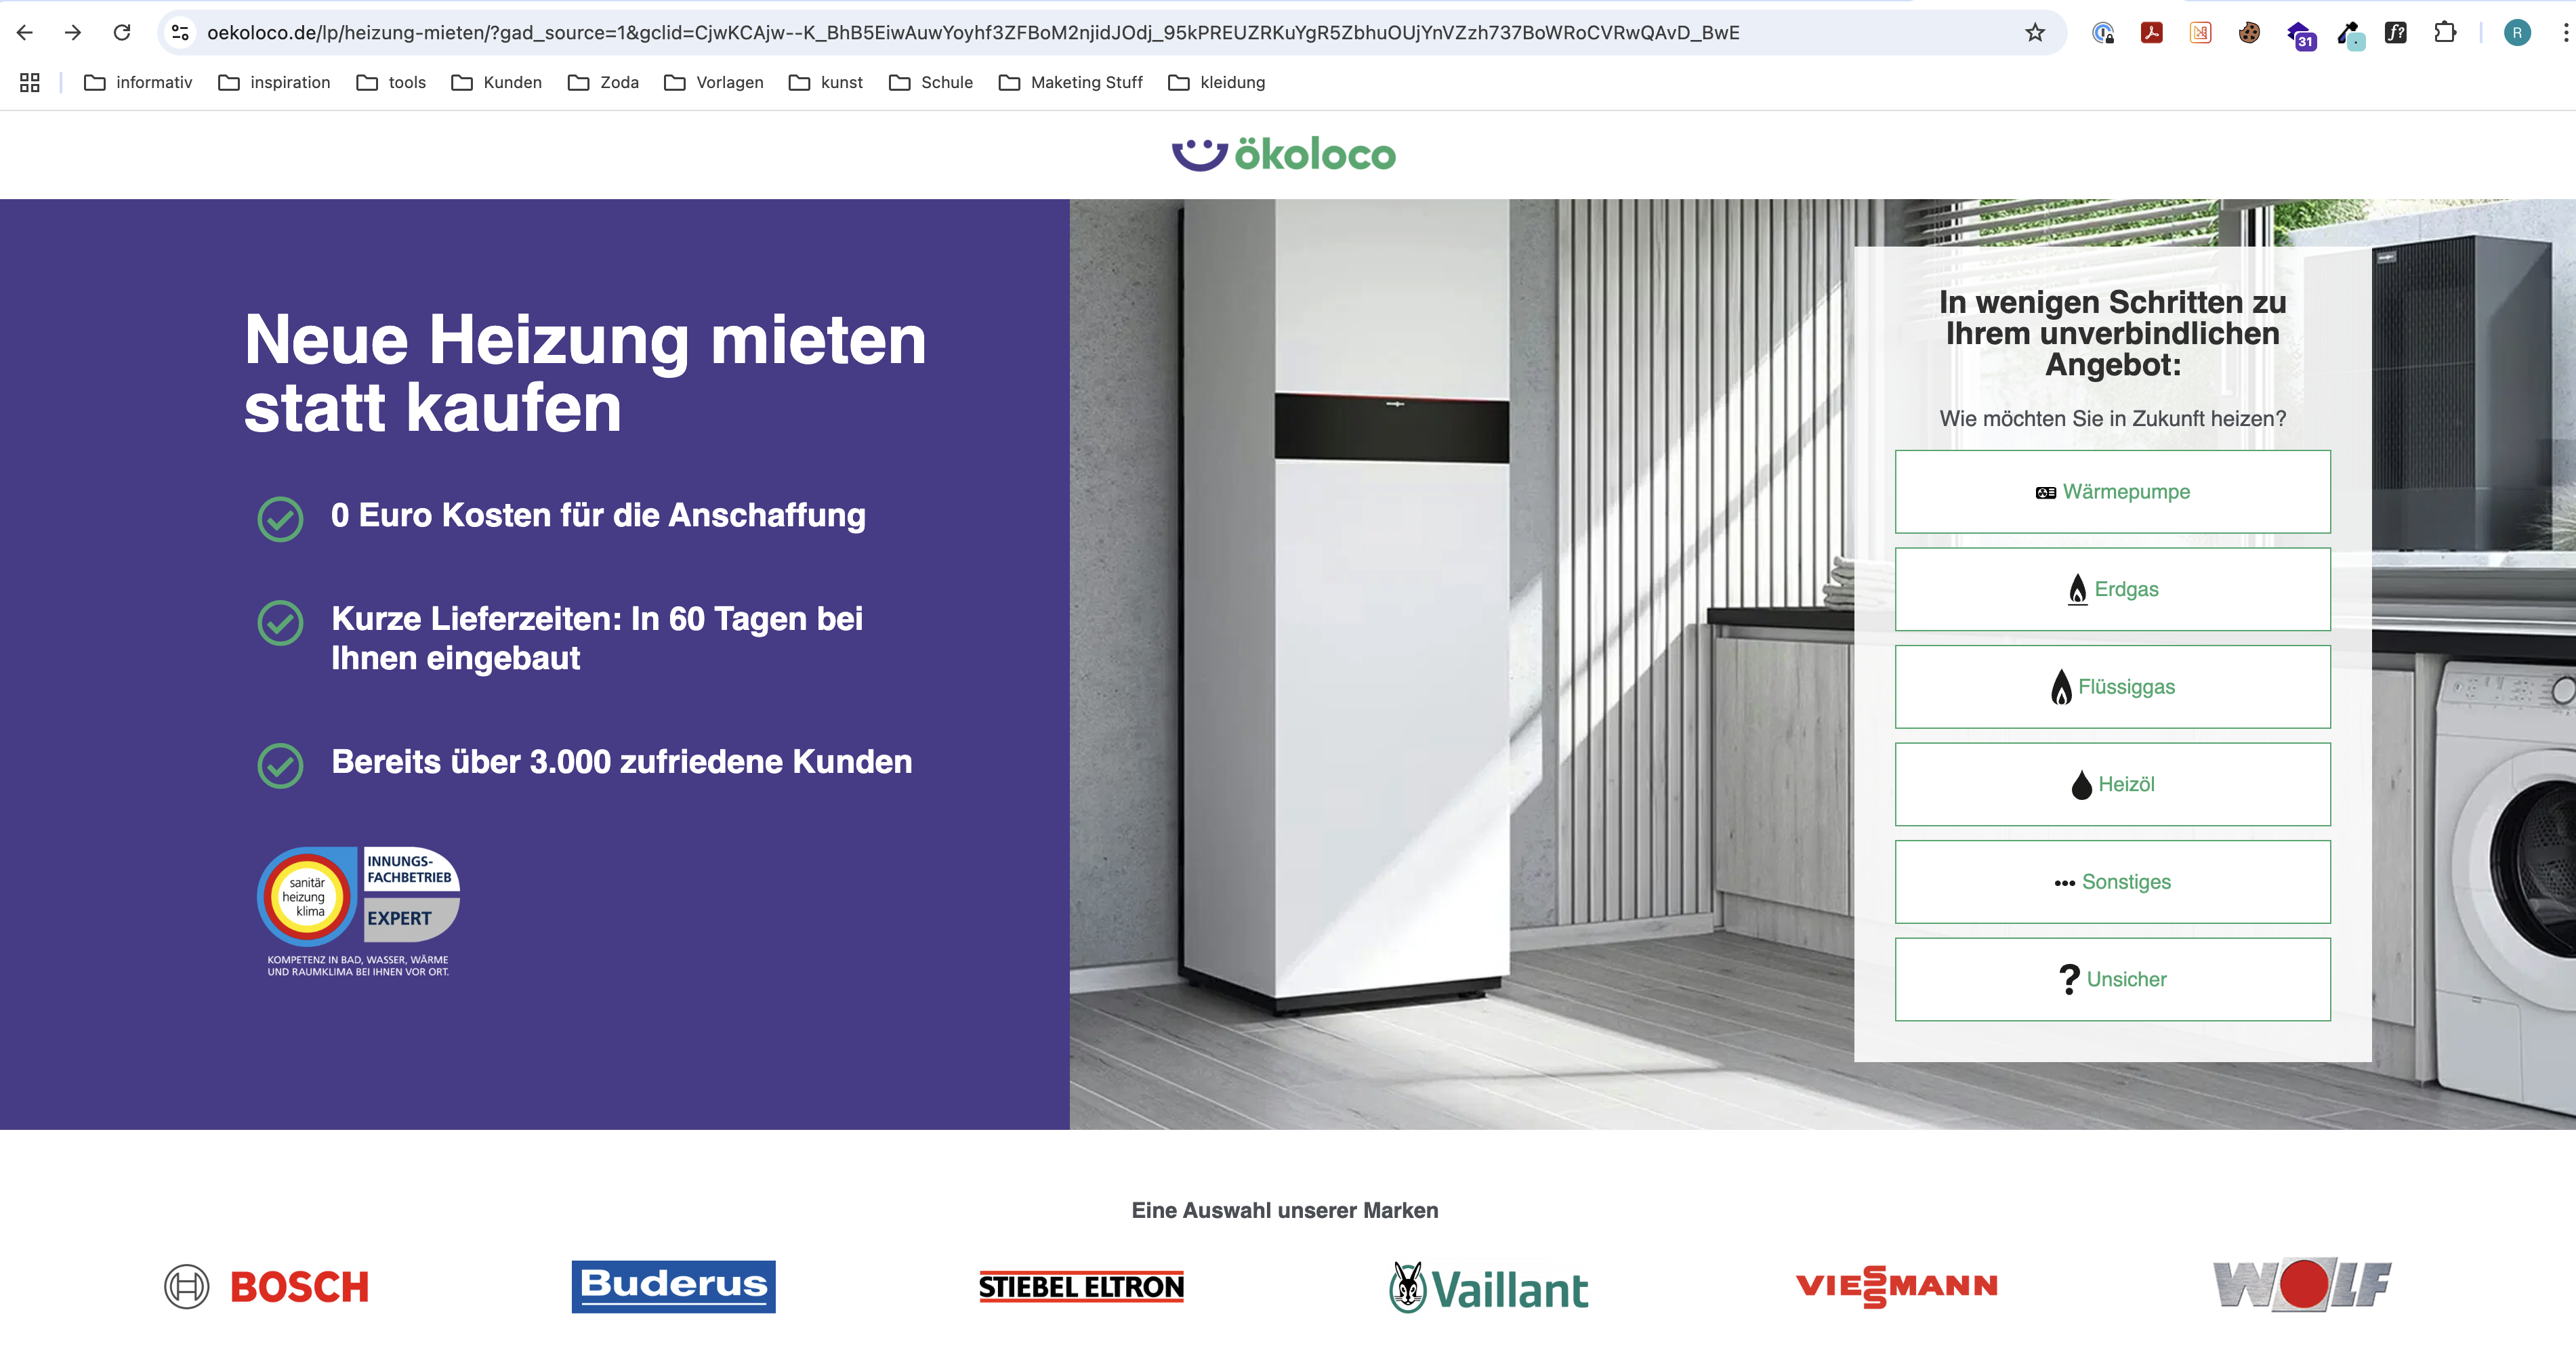This screenshot has height=1371, width=2576.
Task: Reload the page with the refresh icon
Action: 122,33
